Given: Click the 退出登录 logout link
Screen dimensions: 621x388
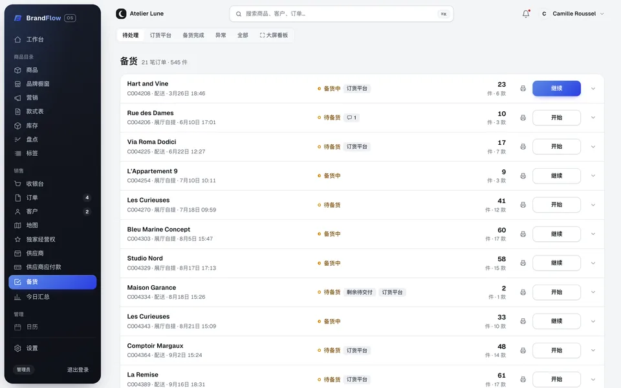Looking at the screenshot, I should 78,370.
